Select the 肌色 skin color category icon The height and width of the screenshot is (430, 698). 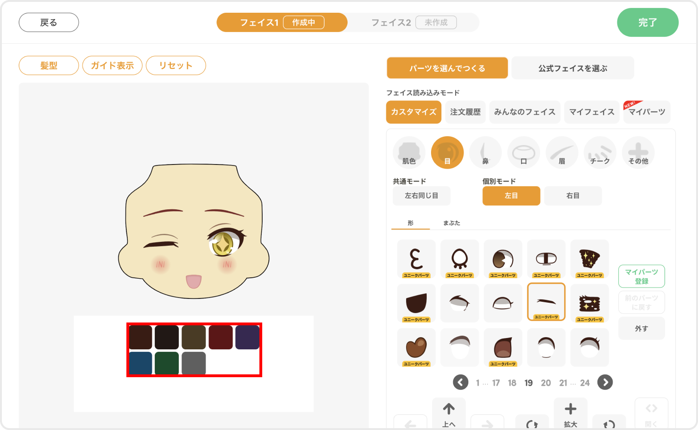(x=409, y=153)
